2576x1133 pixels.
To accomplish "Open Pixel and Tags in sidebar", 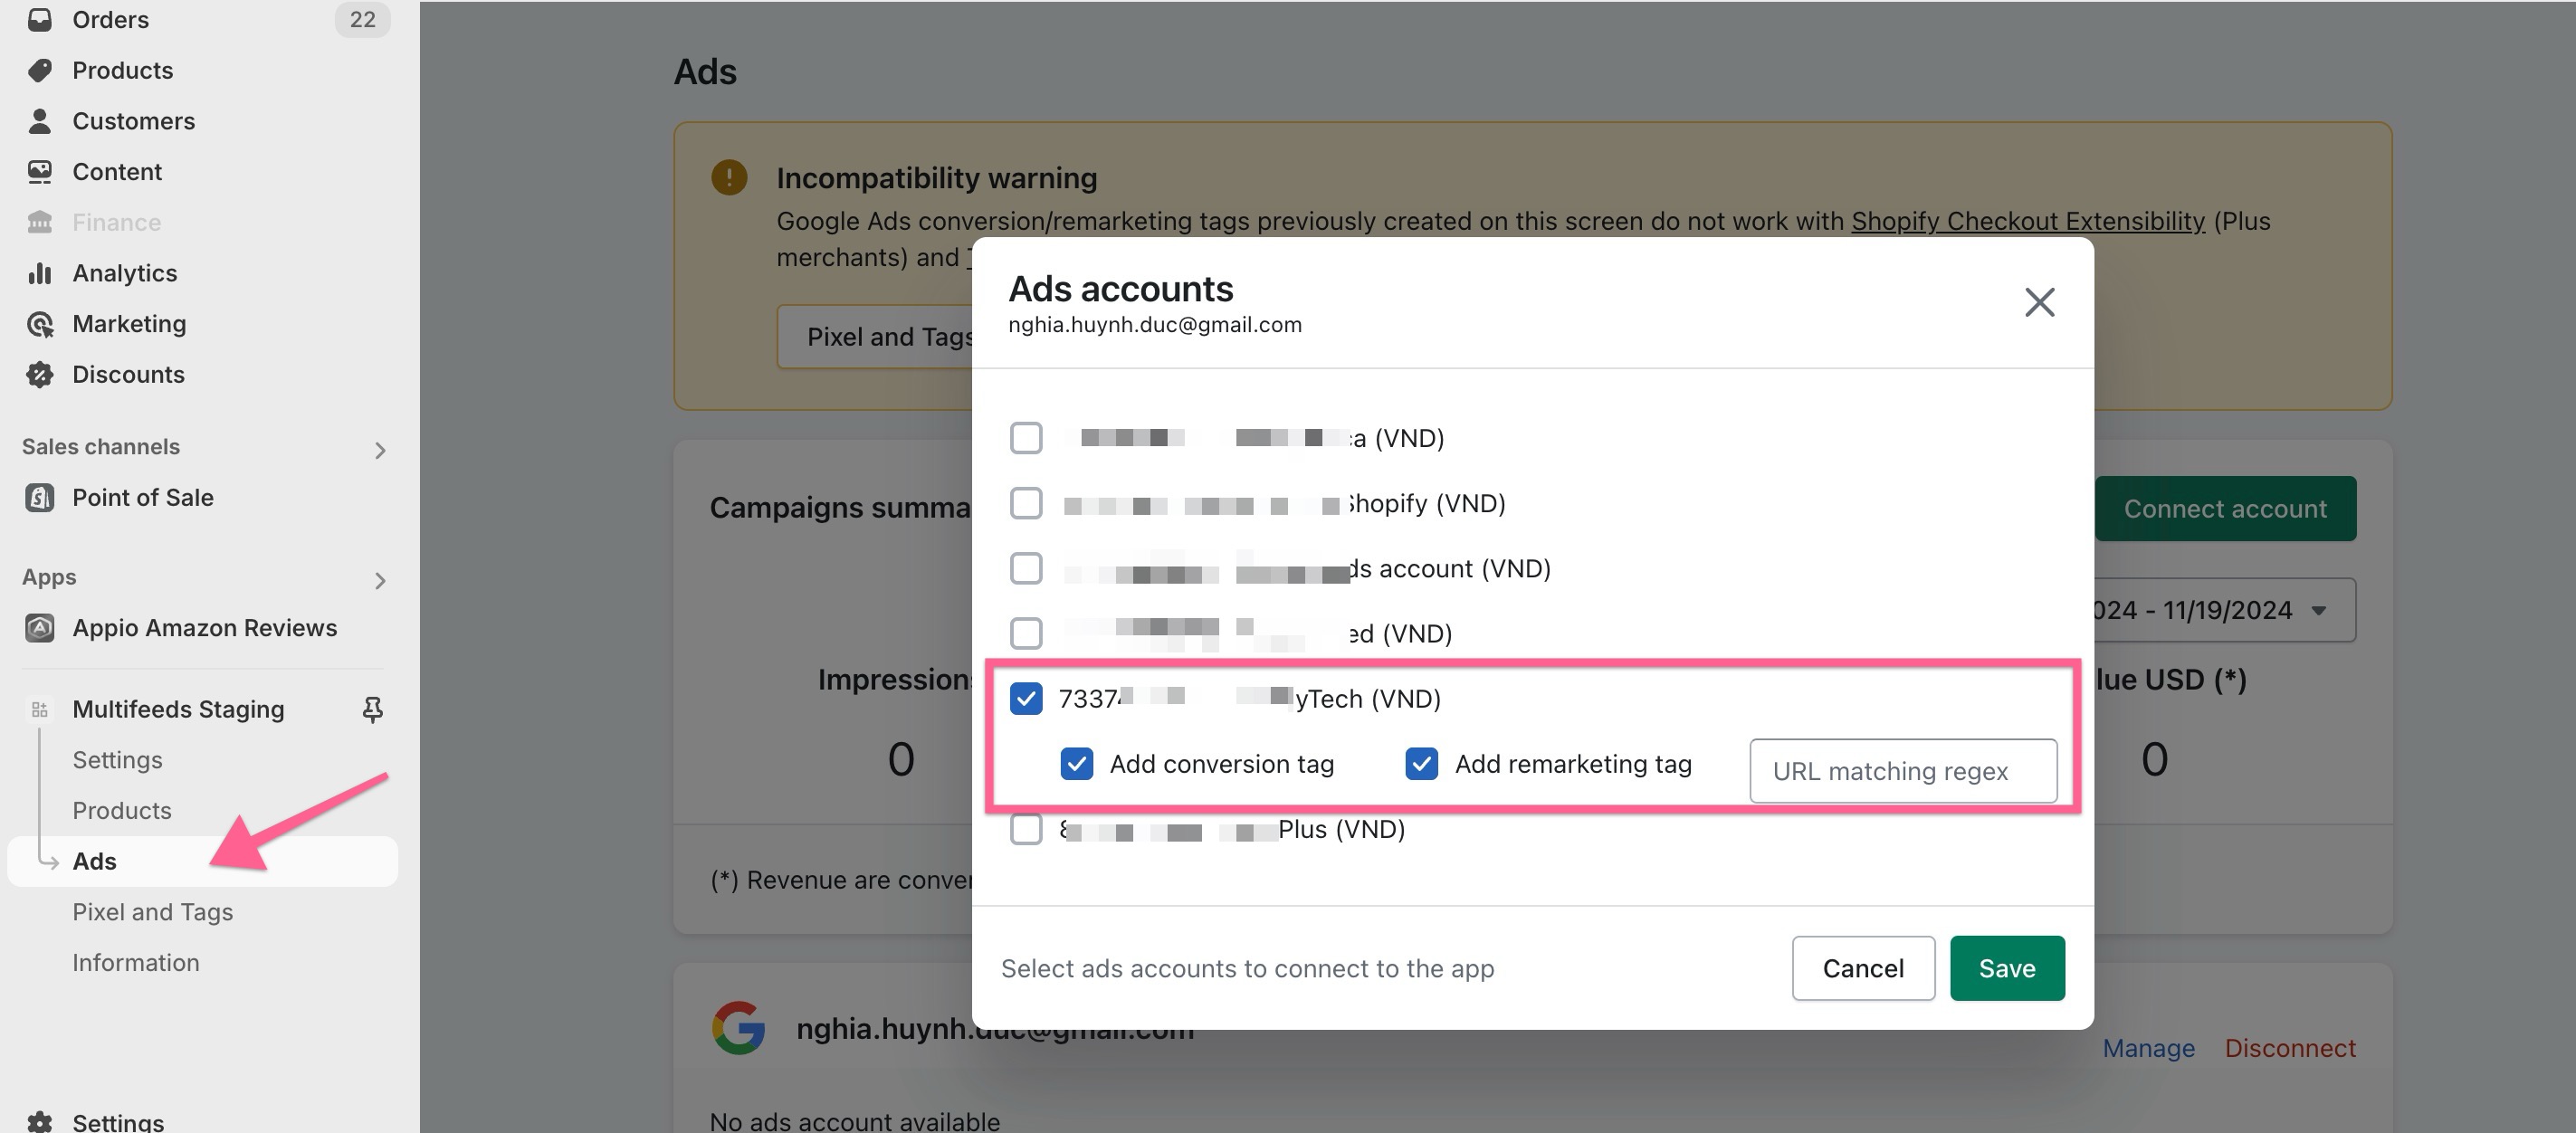I will coord(152,911).
